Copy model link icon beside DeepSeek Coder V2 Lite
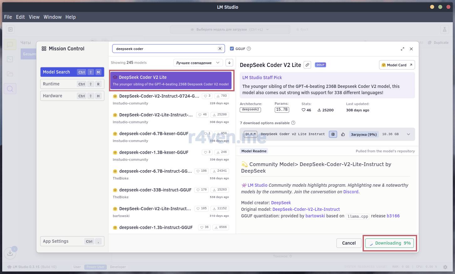 pyautogui.click(x=308, y=65)
